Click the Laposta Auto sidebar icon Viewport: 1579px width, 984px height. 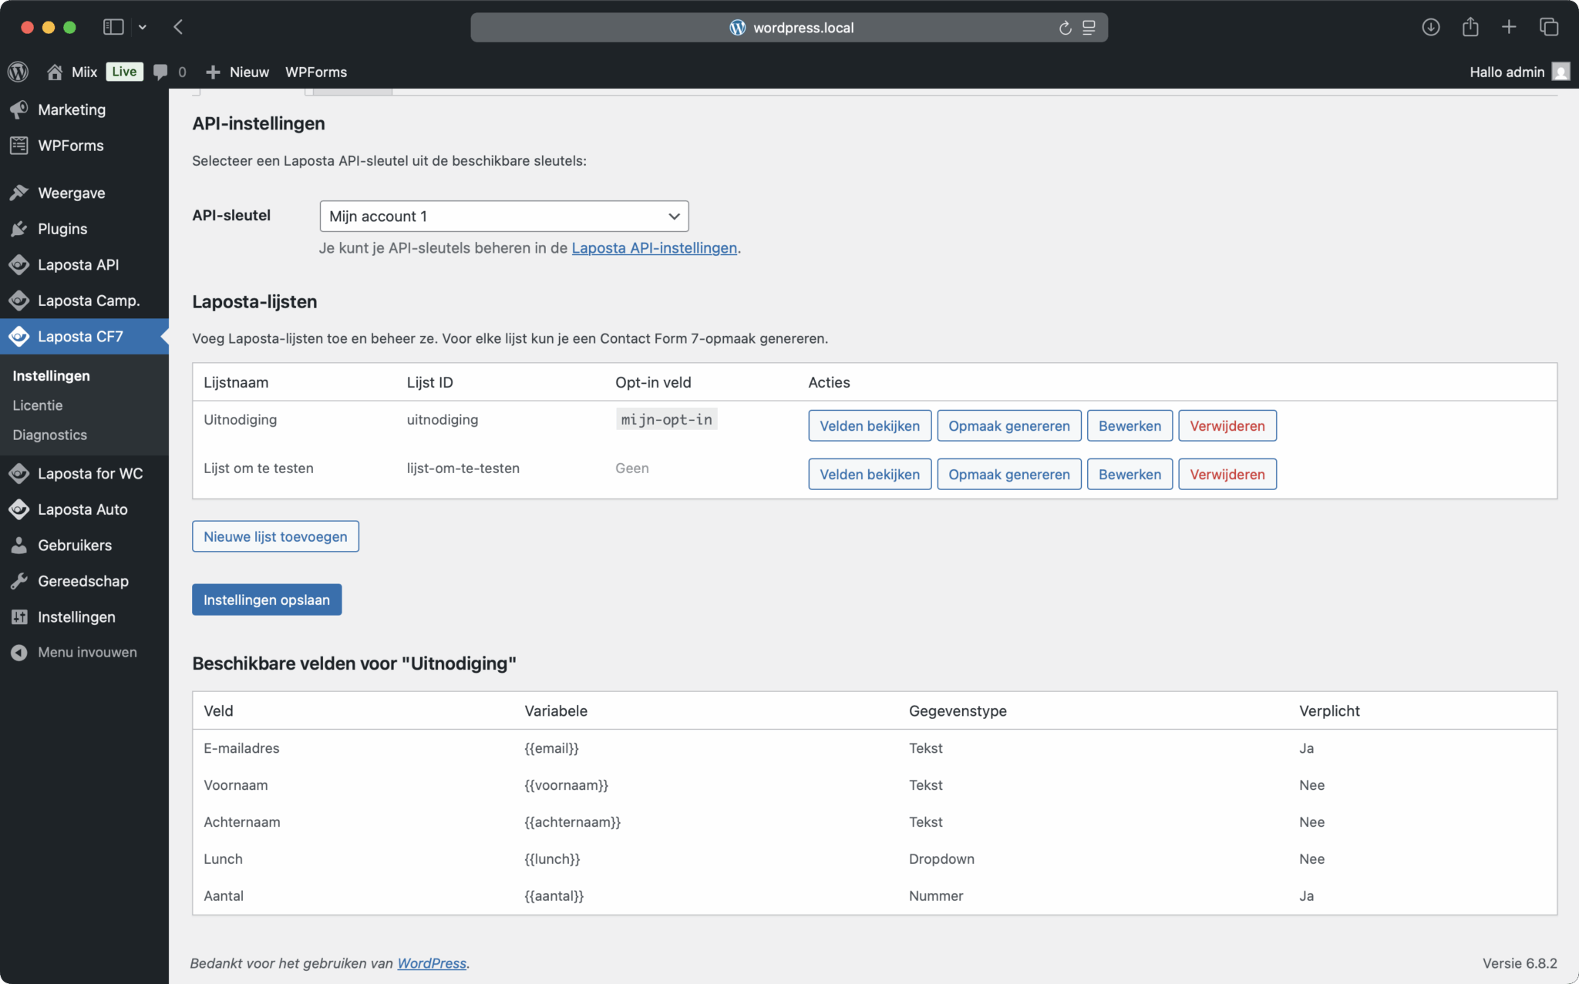pos(19,509)
